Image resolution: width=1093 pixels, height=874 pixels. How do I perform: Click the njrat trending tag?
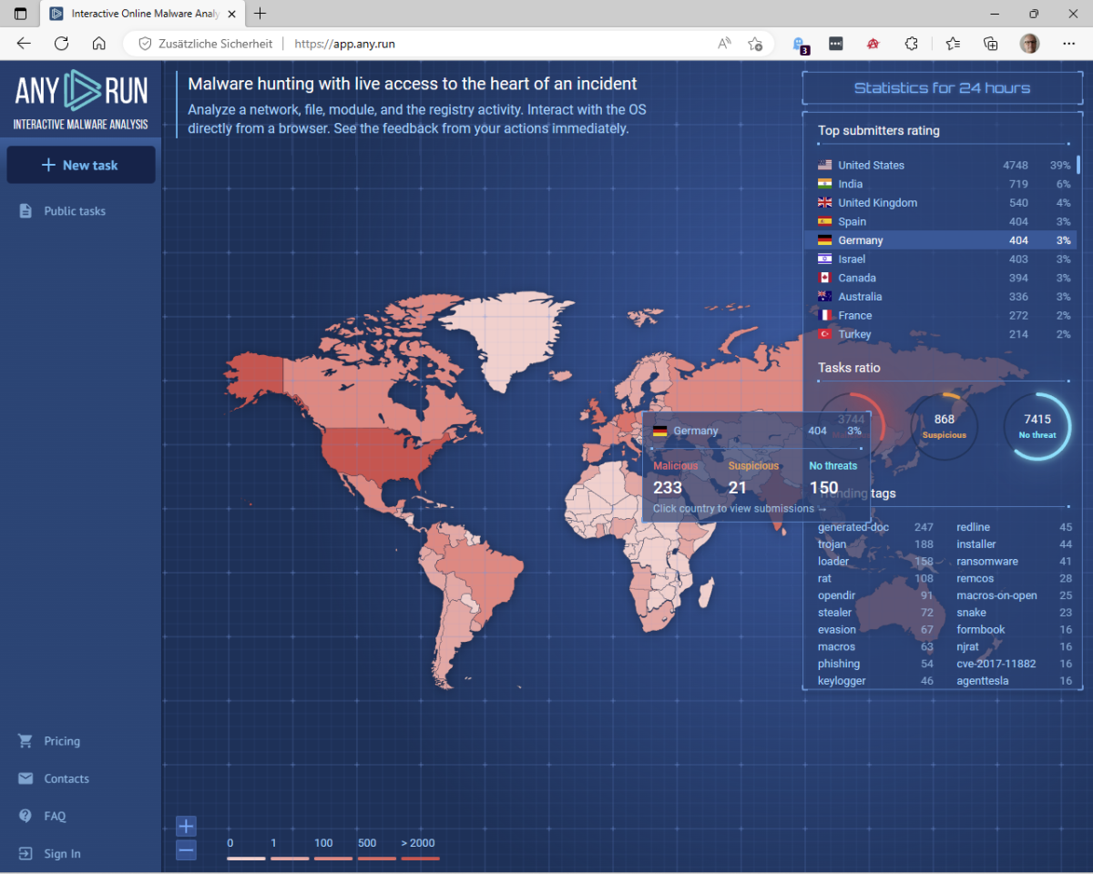pos(967,647)
